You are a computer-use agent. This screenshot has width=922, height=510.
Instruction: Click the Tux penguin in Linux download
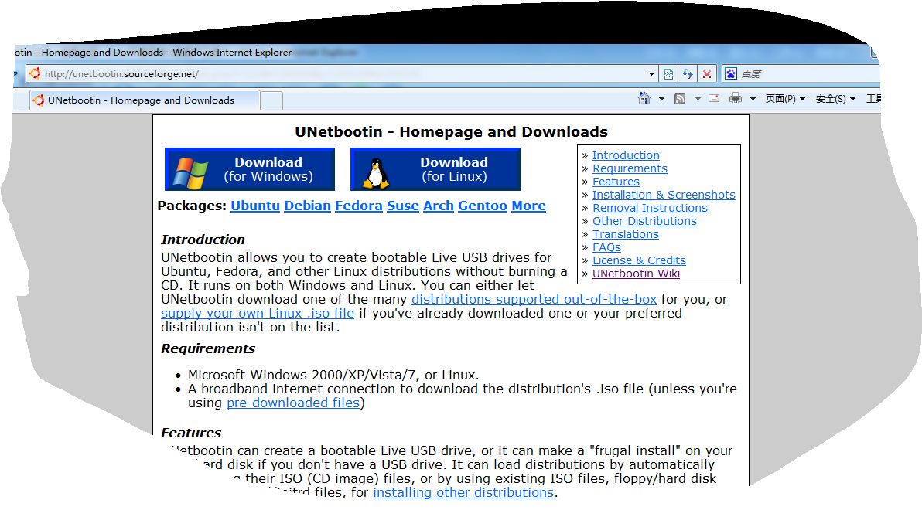point(376,173)
